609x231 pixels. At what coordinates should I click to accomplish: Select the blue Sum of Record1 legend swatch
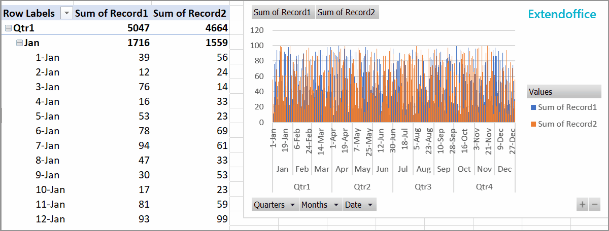(533, 107)
